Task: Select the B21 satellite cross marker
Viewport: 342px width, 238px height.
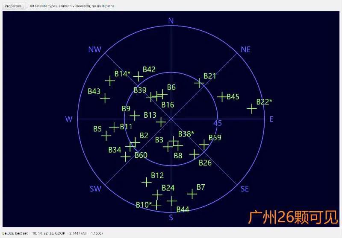Action: [199, 83]
